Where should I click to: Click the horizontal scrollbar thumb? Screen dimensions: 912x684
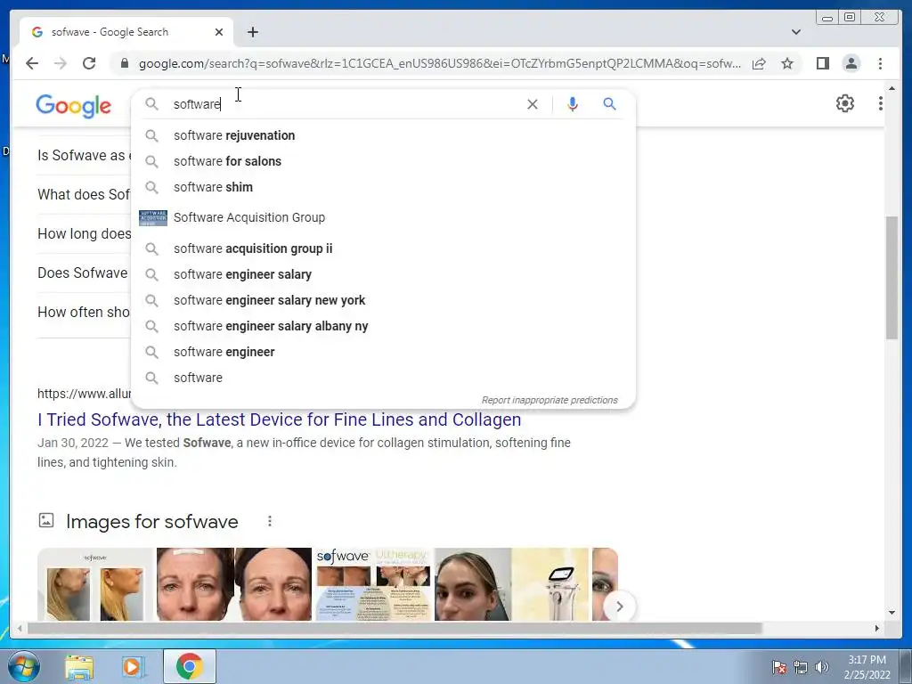[x=395, y=628]
